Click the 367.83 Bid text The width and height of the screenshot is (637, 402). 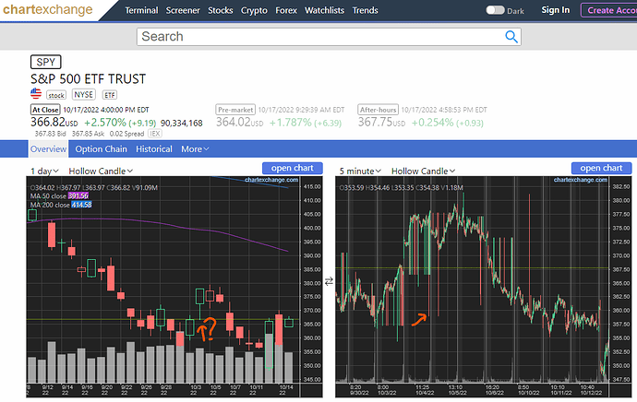pos(51,134)
